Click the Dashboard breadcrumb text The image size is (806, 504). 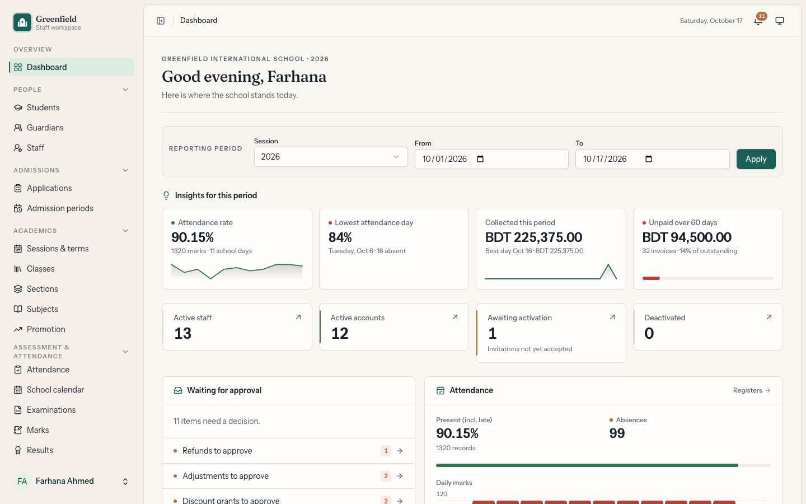[x=199, y=21]
